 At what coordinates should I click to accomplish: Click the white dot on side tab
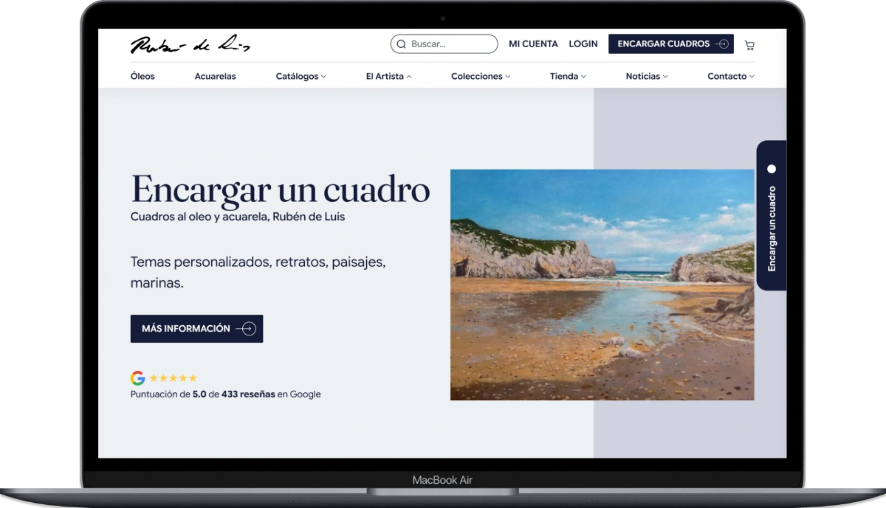[x=771, y=169]
